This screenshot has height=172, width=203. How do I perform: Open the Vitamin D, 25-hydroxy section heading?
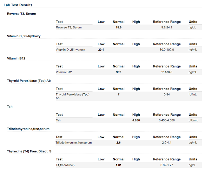[x=24, y=36]
